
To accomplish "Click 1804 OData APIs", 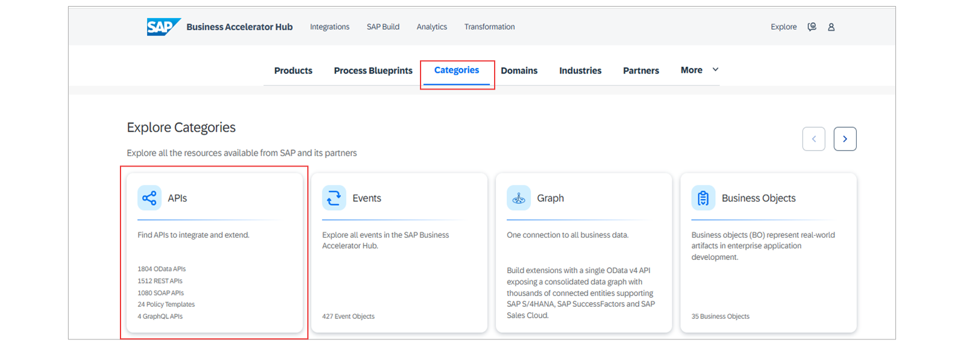I will 161,269.
